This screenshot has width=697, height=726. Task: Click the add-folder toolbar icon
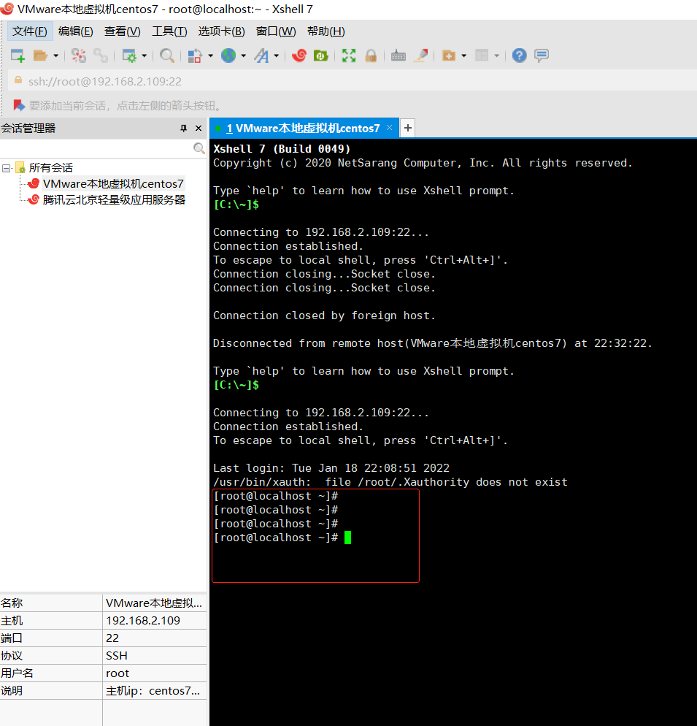pyautogui.click(x=448, y=56)
